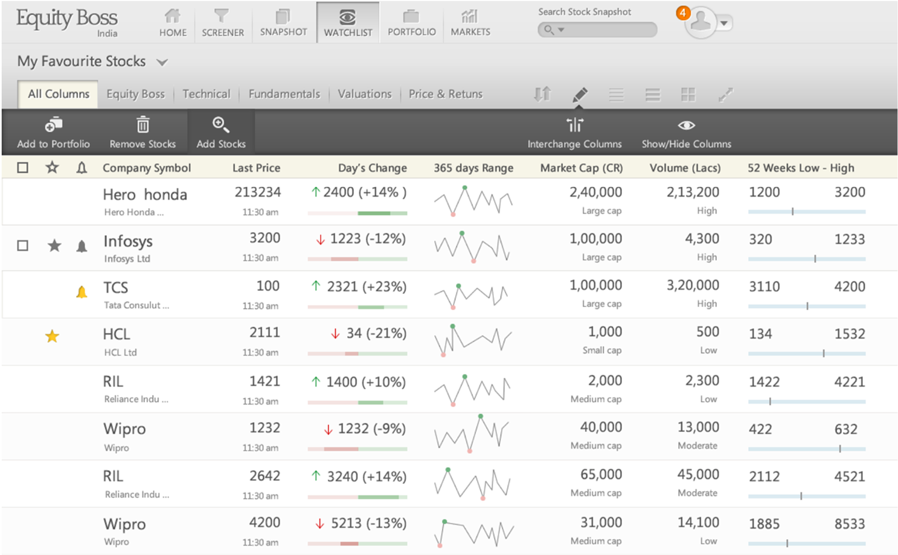Image resolution: width=898 pixels, height=555 pixels.
Task: Click the Remove Stocks trash button
Action: pyautogui.click(x=143, y=133)
